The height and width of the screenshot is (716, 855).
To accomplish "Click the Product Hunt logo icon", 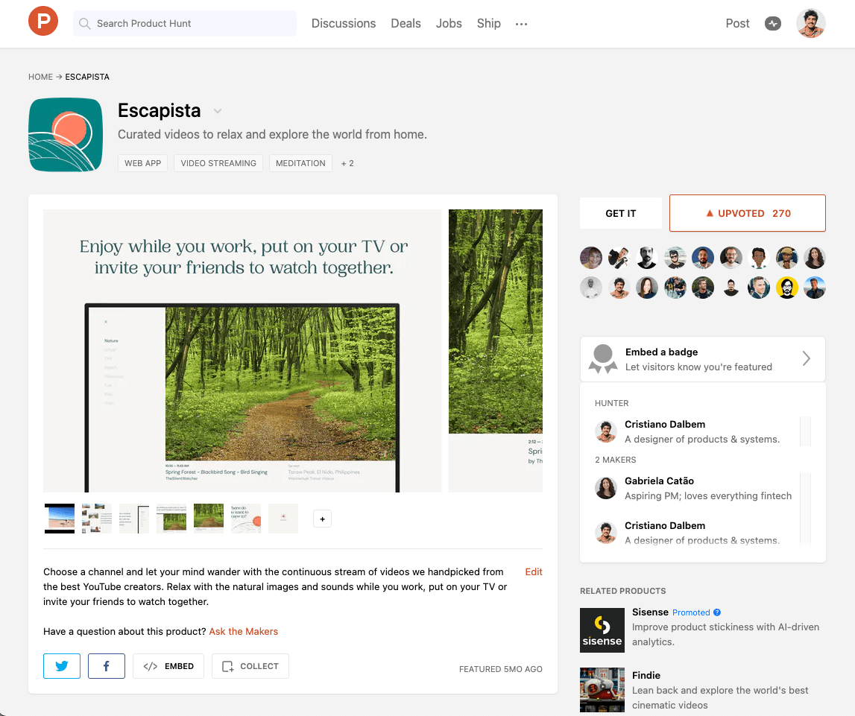I will point(43,23).
